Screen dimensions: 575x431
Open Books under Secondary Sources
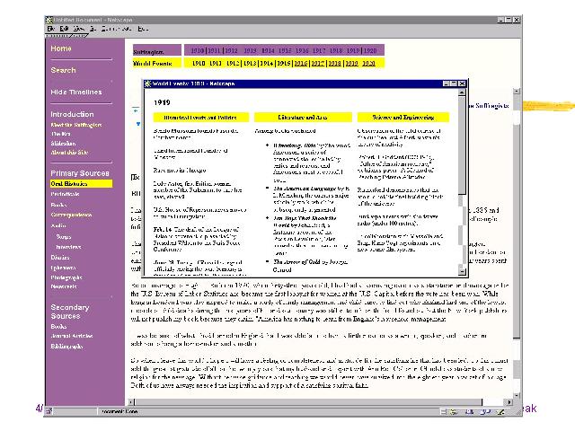click(x=58, y=326)
